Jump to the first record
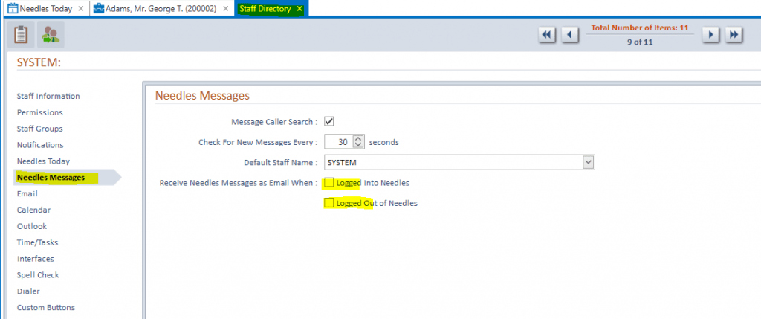761x319 pixels. coord(547,34)
